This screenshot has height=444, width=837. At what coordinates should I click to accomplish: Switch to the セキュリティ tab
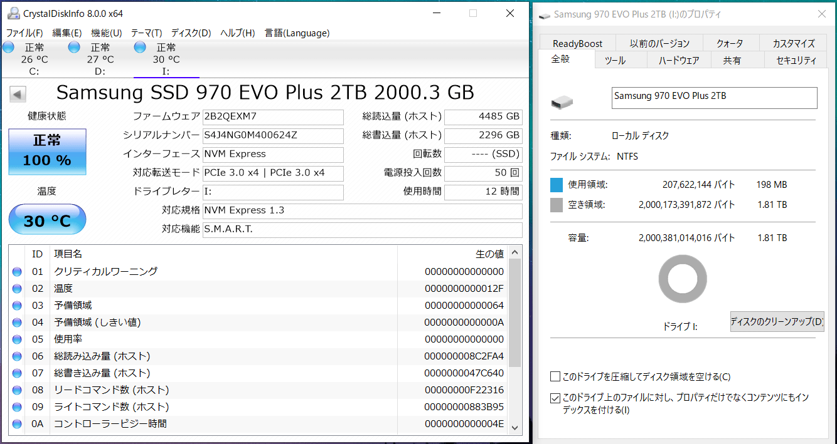pyautogui.click(x=796, y=60)
